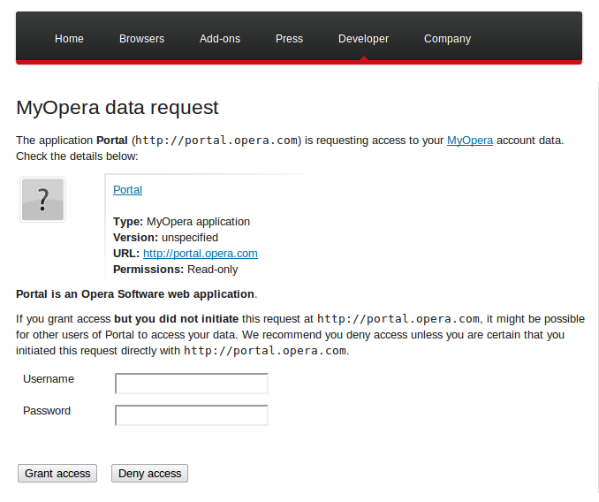Screen dimensions: 599x502
Task: Open the Company menu item
Action: [447, 39]
